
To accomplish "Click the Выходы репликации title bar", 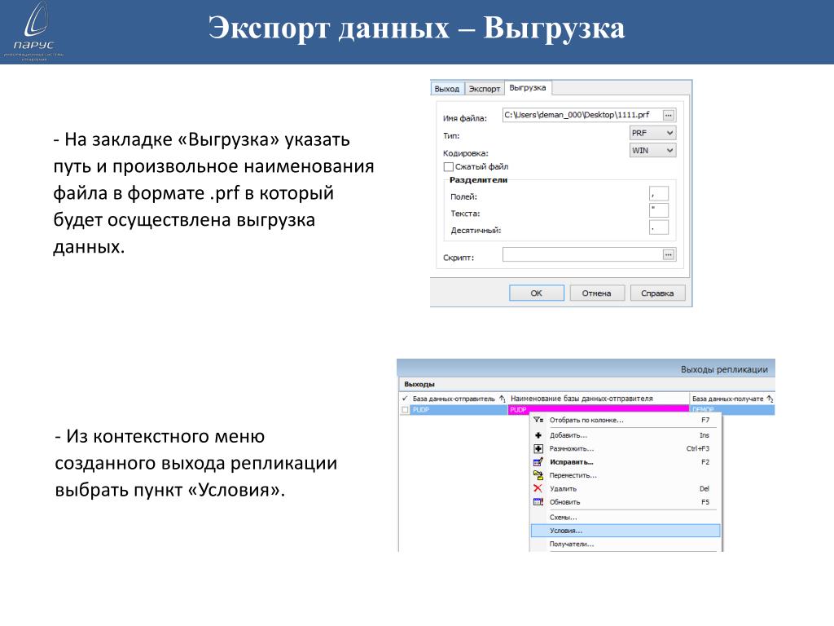I will [586, 369].
